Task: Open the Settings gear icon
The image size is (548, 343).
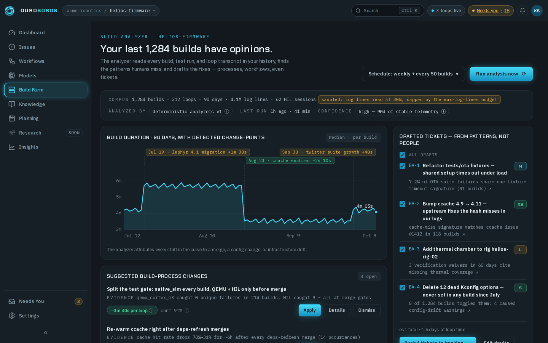Action: (x=12, y=316)
